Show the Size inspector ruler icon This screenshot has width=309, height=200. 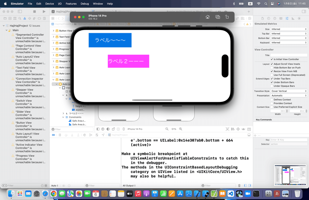(293, 18)
